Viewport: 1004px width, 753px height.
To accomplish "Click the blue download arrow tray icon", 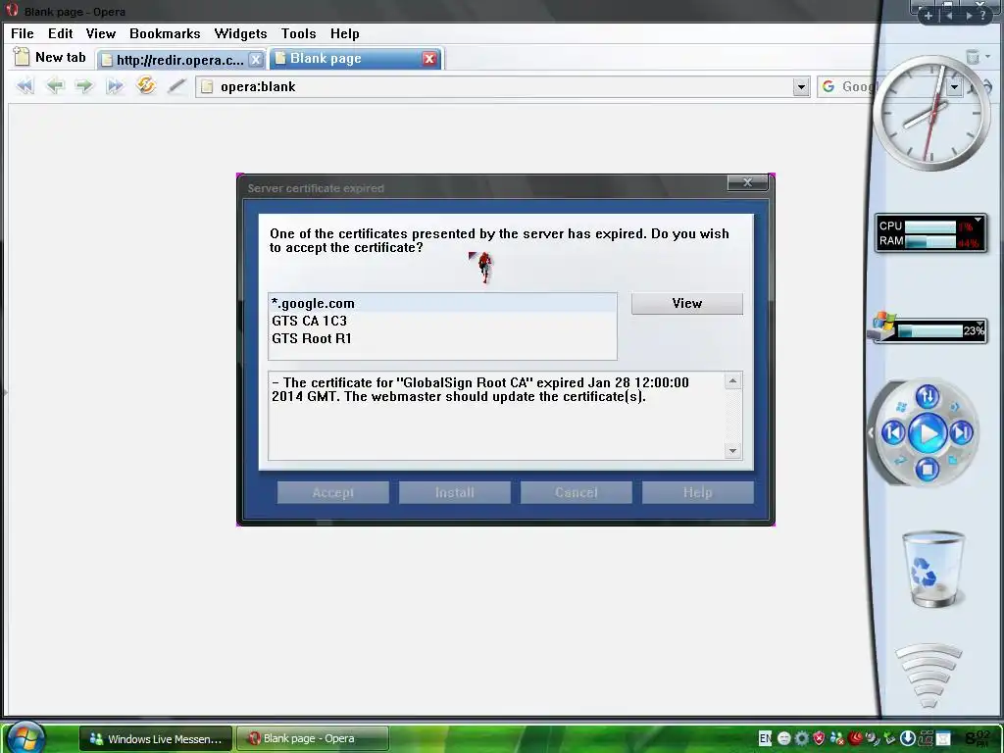I will pos(908,738).
